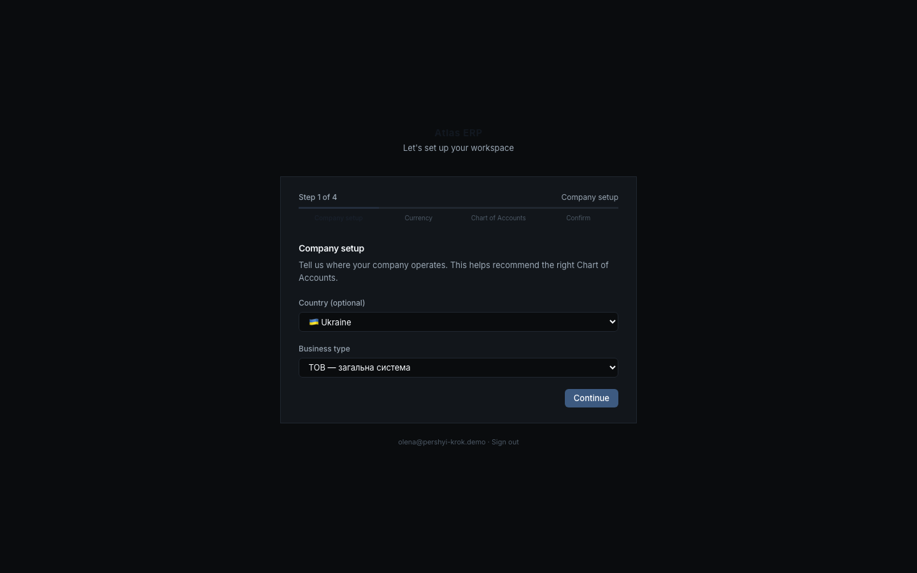Click the olena@pershyi-krok.demo email text

pos(442,442)
